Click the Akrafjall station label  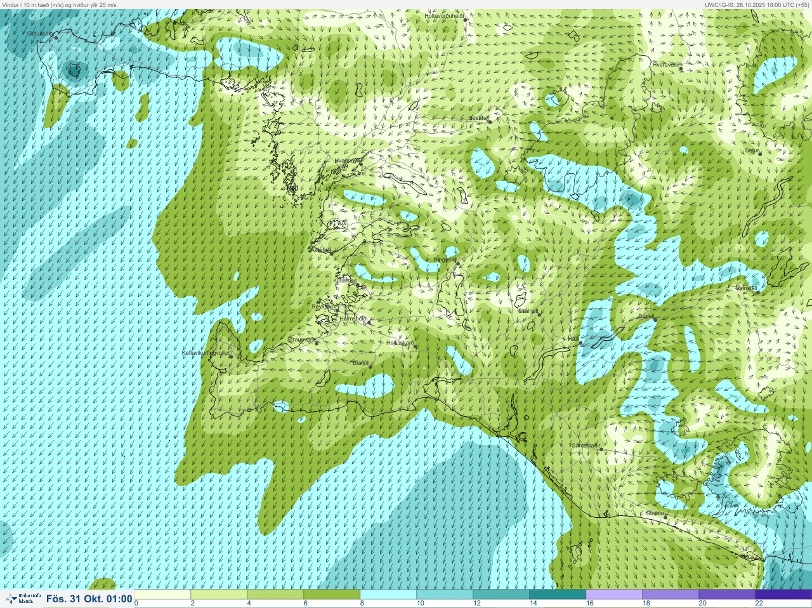point(321,250)
